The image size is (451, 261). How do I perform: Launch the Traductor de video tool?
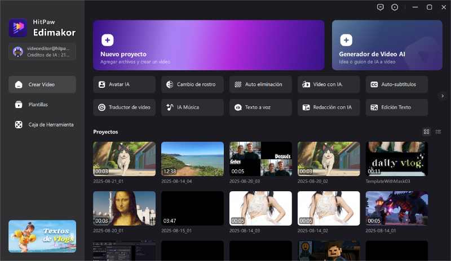(124, 107)
